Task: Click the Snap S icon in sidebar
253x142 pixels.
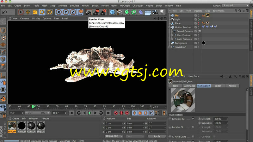Action: [x=3, y=90]
